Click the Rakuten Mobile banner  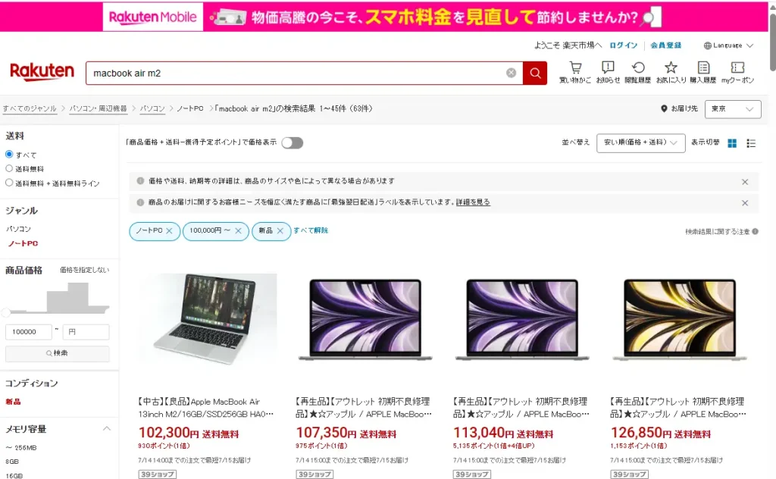[384, 17]
